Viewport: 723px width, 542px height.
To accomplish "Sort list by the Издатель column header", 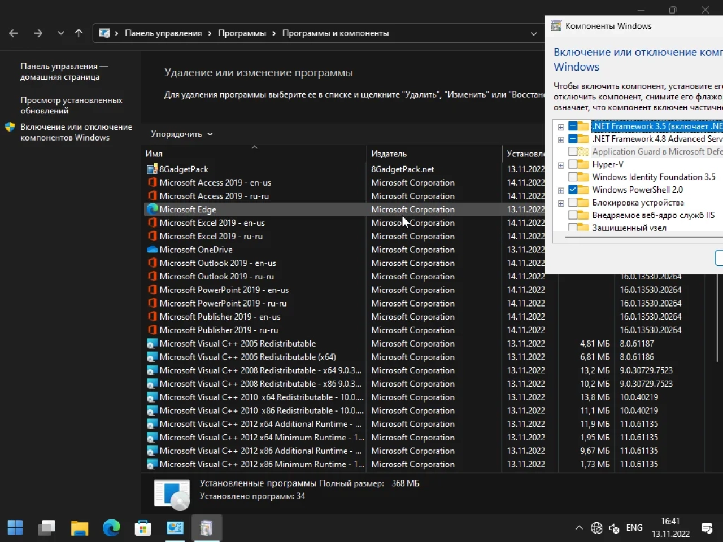I will coord(434,153).
